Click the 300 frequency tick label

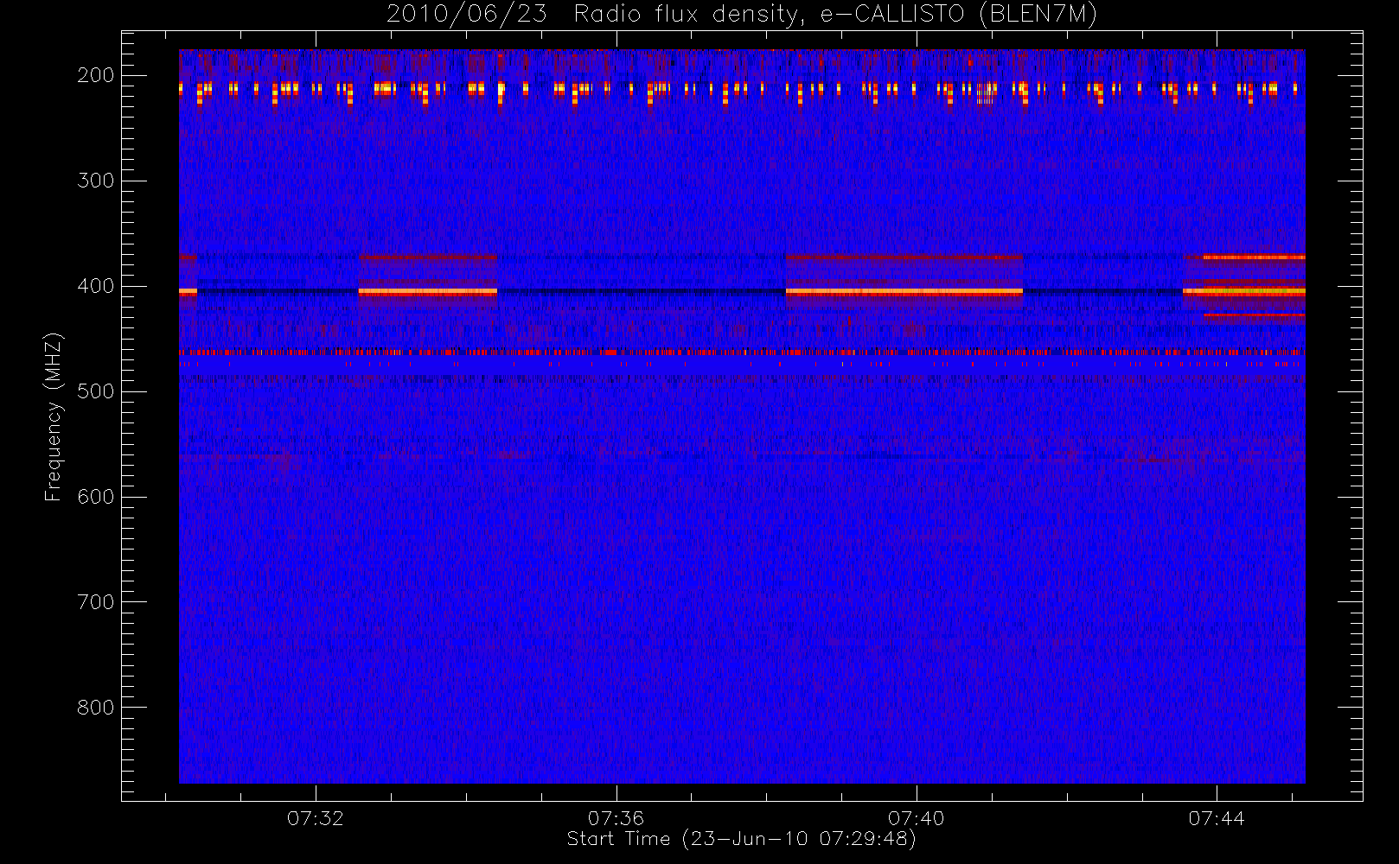point(95,181)
